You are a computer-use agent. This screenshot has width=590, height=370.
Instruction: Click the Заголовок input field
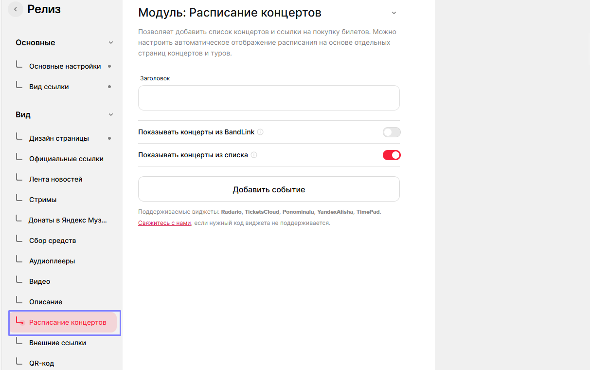click(x=268, y=98)
